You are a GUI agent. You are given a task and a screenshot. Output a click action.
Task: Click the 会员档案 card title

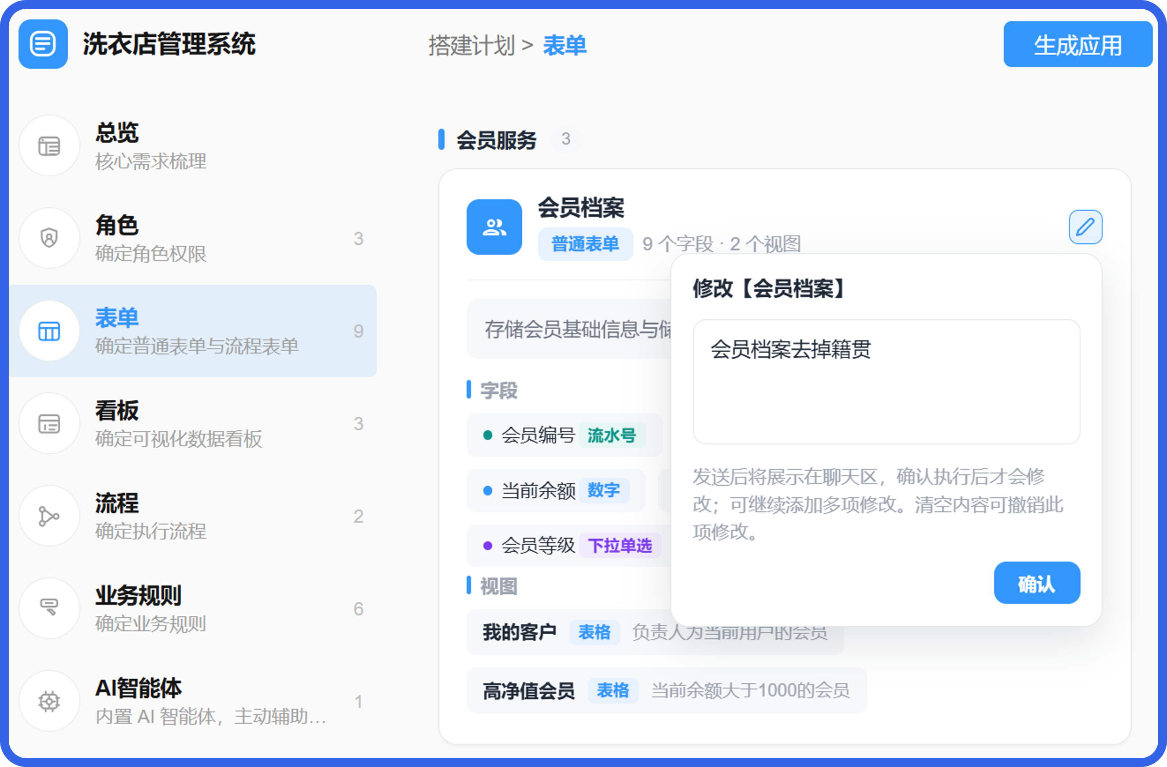[581, 208]
